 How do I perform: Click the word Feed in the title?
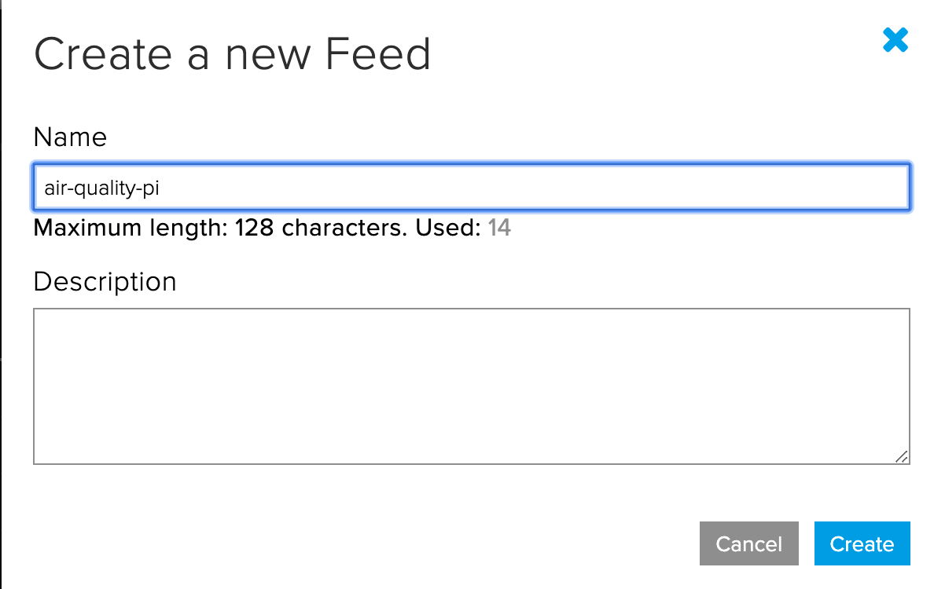pos(378,55)
